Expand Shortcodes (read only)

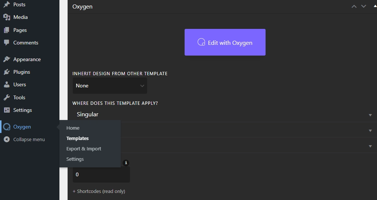pos(99,191)
